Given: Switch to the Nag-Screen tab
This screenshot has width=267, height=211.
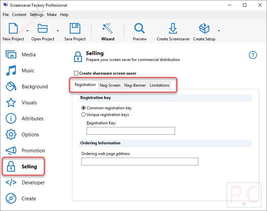Looking at the screenshot, I should click(x=110, y=85).
